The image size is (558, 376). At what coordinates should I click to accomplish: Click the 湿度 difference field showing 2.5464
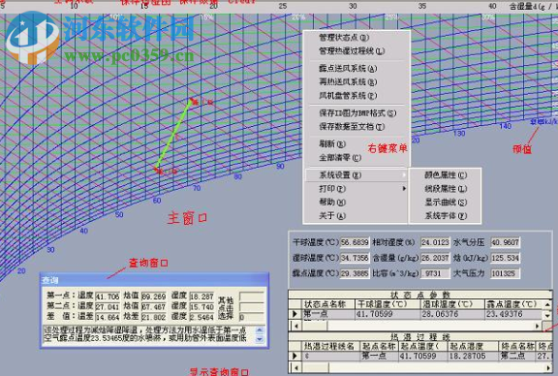(201, 317)
